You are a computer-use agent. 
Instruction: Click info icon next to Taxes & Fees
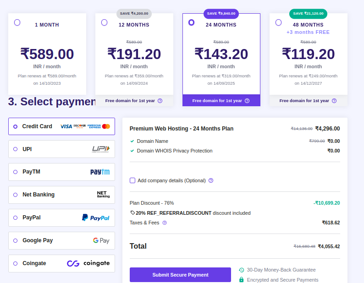165,223
